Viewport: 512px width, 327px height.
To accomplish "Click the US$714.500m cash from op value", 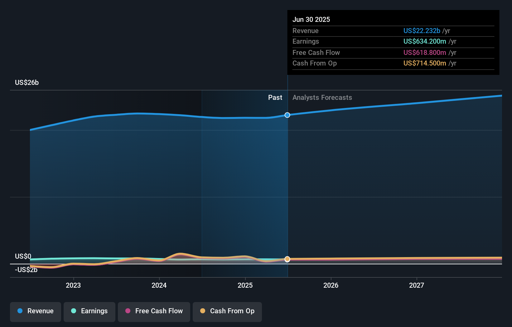I will click(x=425, y=63).
